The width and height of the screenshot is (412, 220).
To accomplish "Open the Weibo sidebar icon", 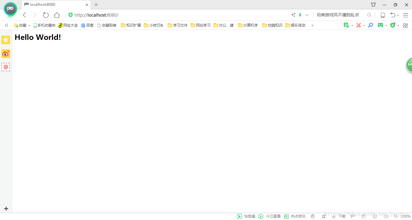I will 6,53.
